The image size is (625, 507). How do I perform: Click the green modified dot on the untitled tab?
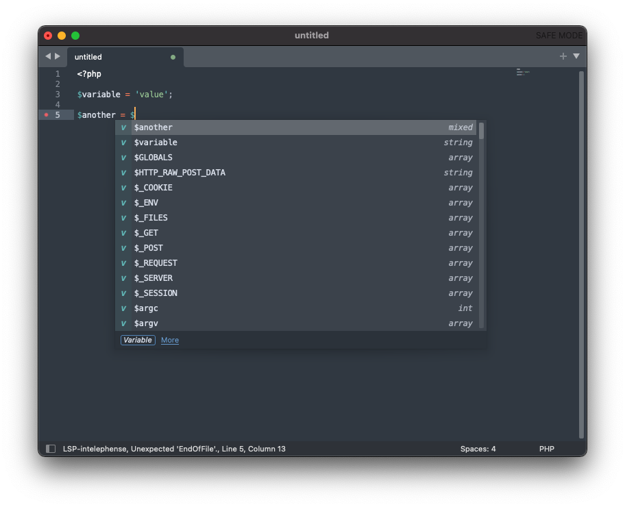click(x=173, y=58)
